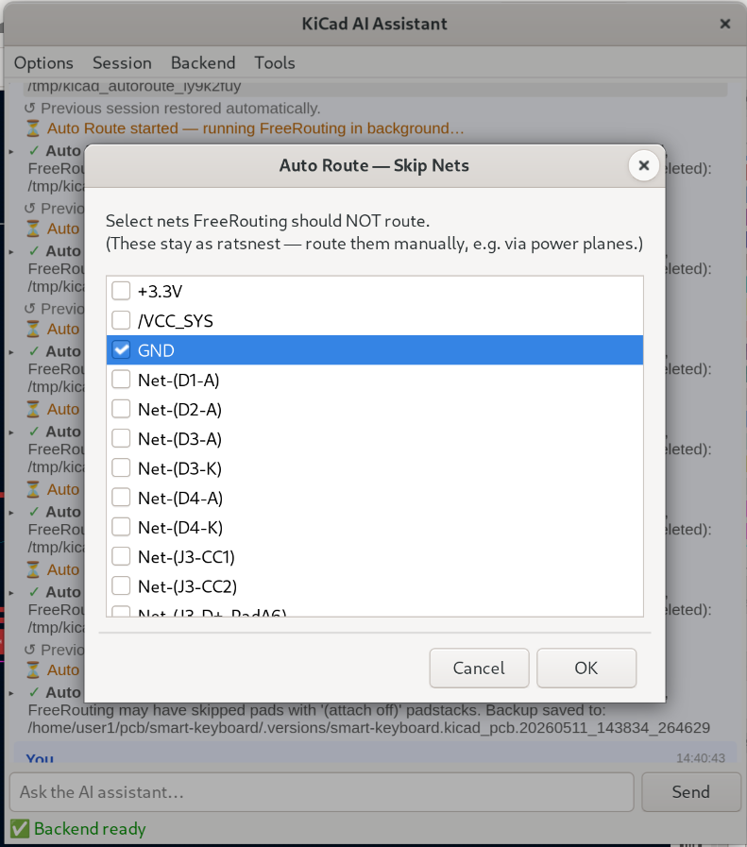Click Previous session restored automatically text

pyautogui.click(x=181, y=109)
